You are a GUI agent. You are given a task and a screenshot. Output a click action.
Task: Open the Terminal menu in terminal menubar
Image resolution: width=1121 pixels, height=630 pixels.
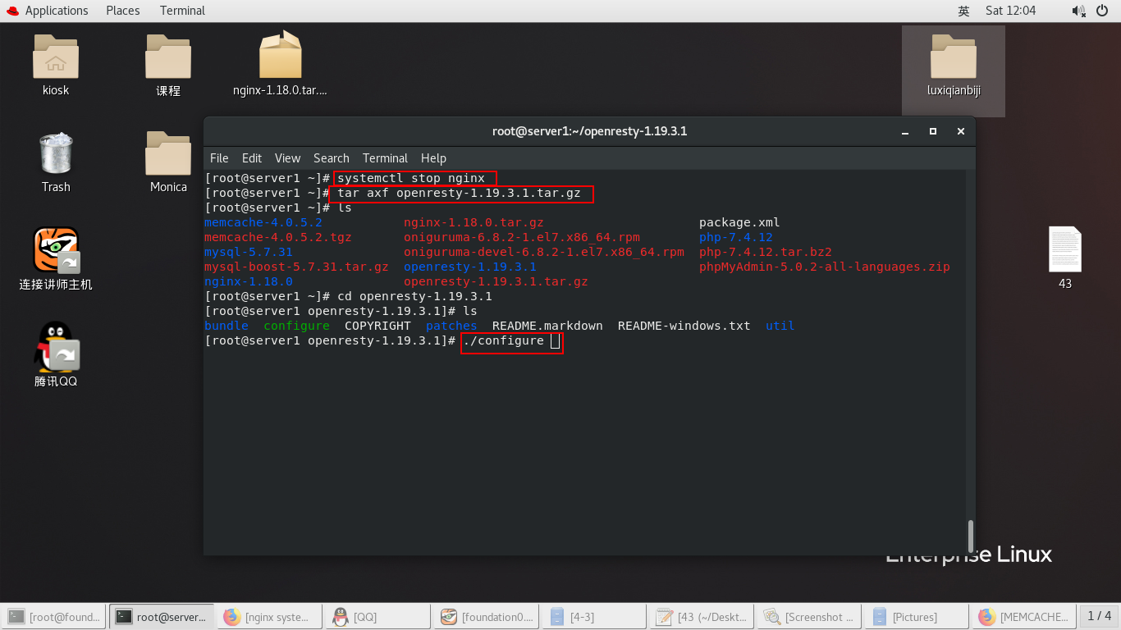[385, 158]
